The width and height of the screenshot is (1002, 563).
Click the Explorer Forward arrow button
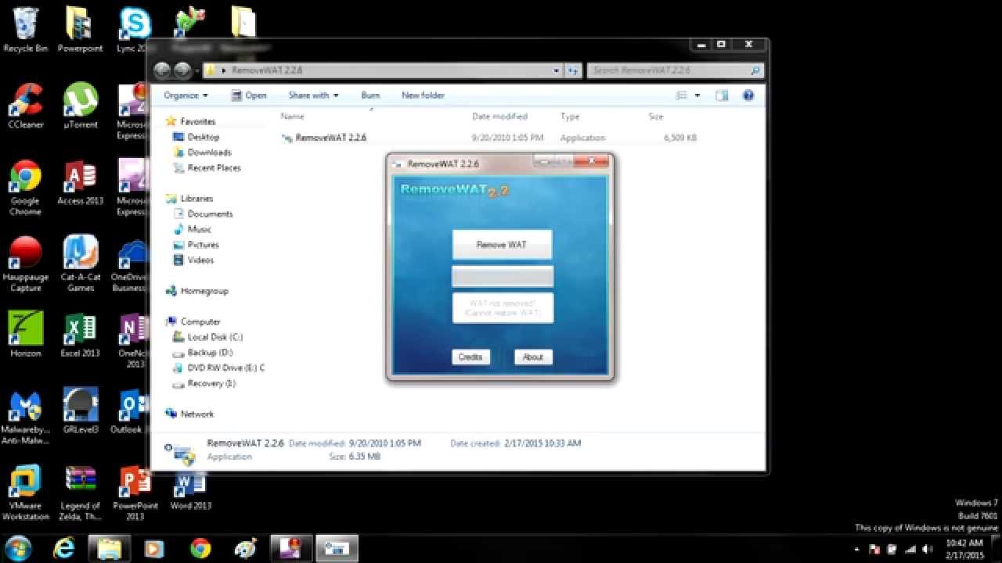[182, 70]
